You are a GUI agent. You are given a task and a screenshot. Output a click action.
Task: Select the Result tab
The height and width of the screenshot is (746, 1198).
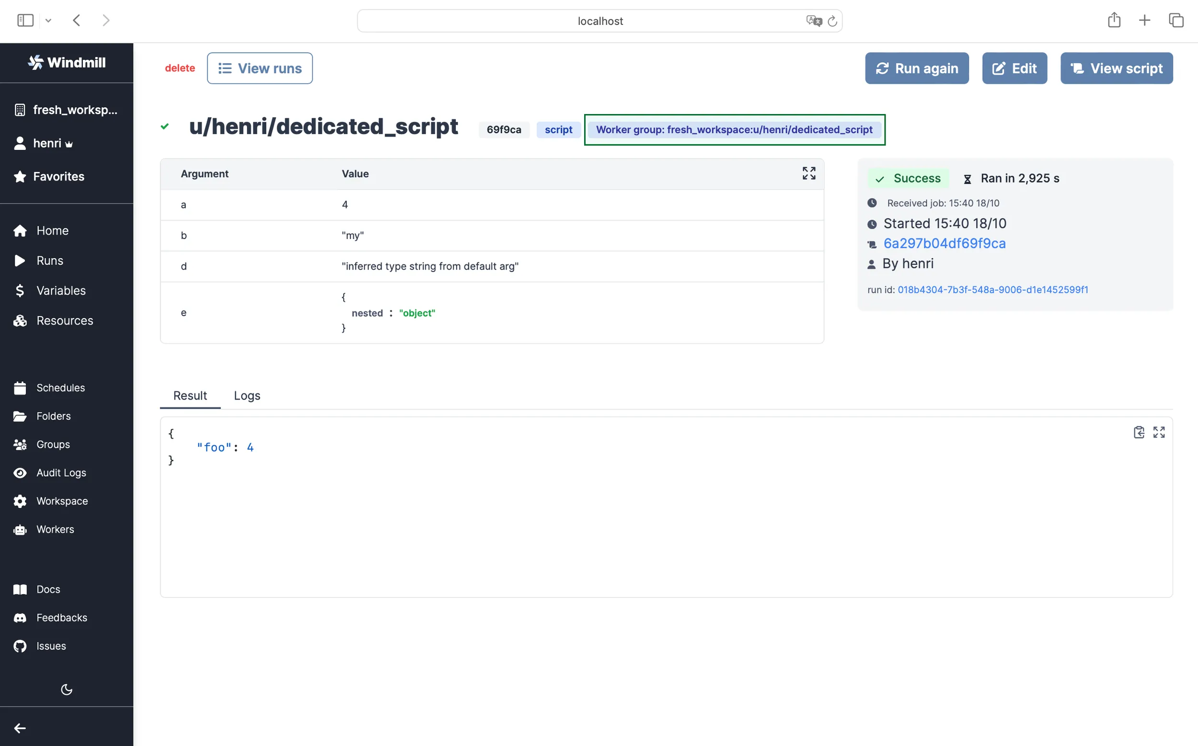point(190,396)
